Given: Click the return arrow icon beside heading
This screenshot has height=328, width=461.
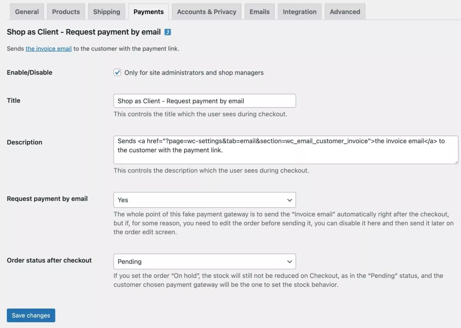Looking at the screenshot, I should point(168,32).
